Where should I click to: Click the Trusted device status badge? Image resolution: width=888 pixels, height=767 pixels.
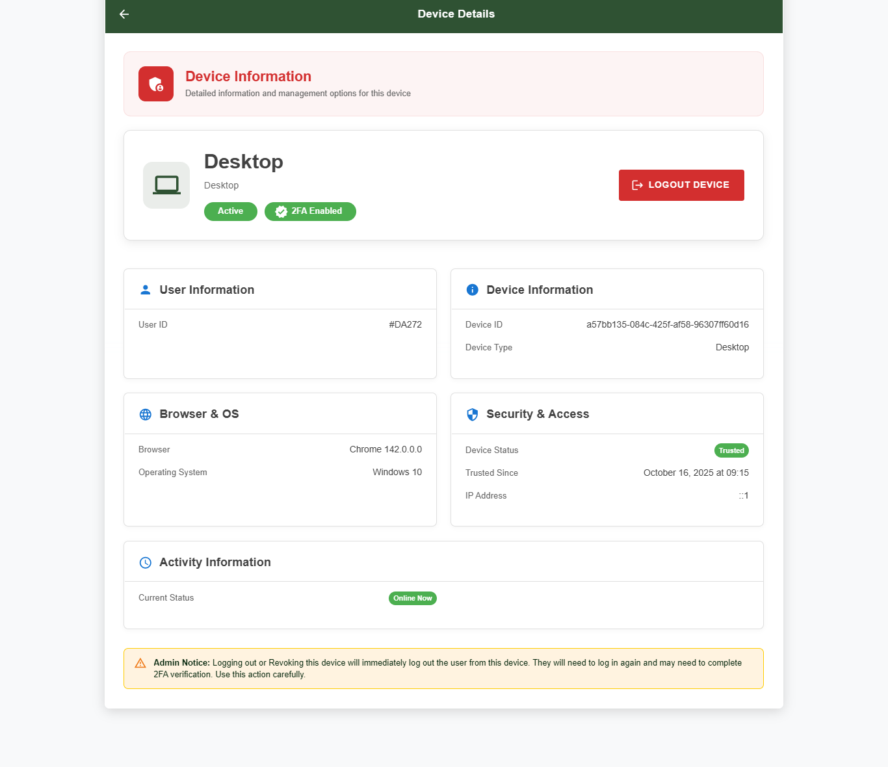coord(731,450)
